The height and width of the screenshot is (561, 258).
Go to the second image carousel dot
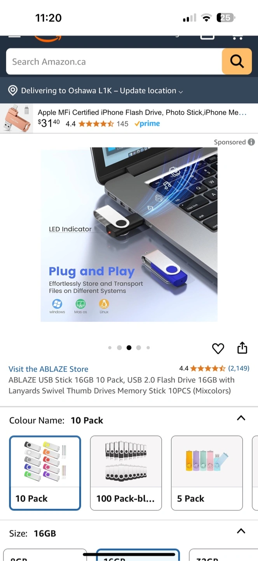(x=119, y=348)
